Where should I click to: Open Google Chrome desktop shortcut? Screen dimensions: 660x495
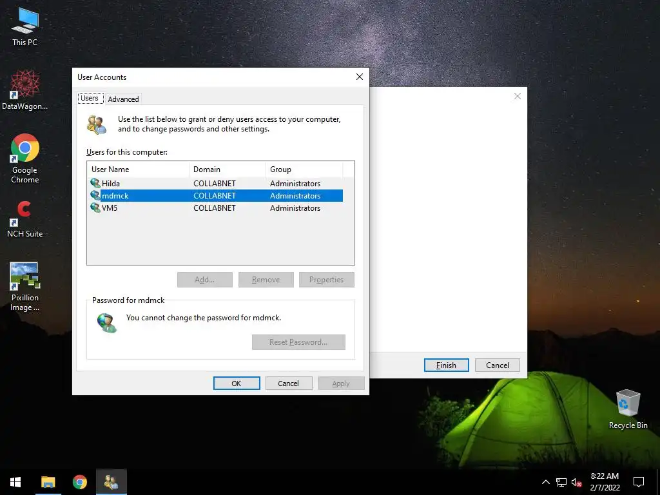[25, 159]
